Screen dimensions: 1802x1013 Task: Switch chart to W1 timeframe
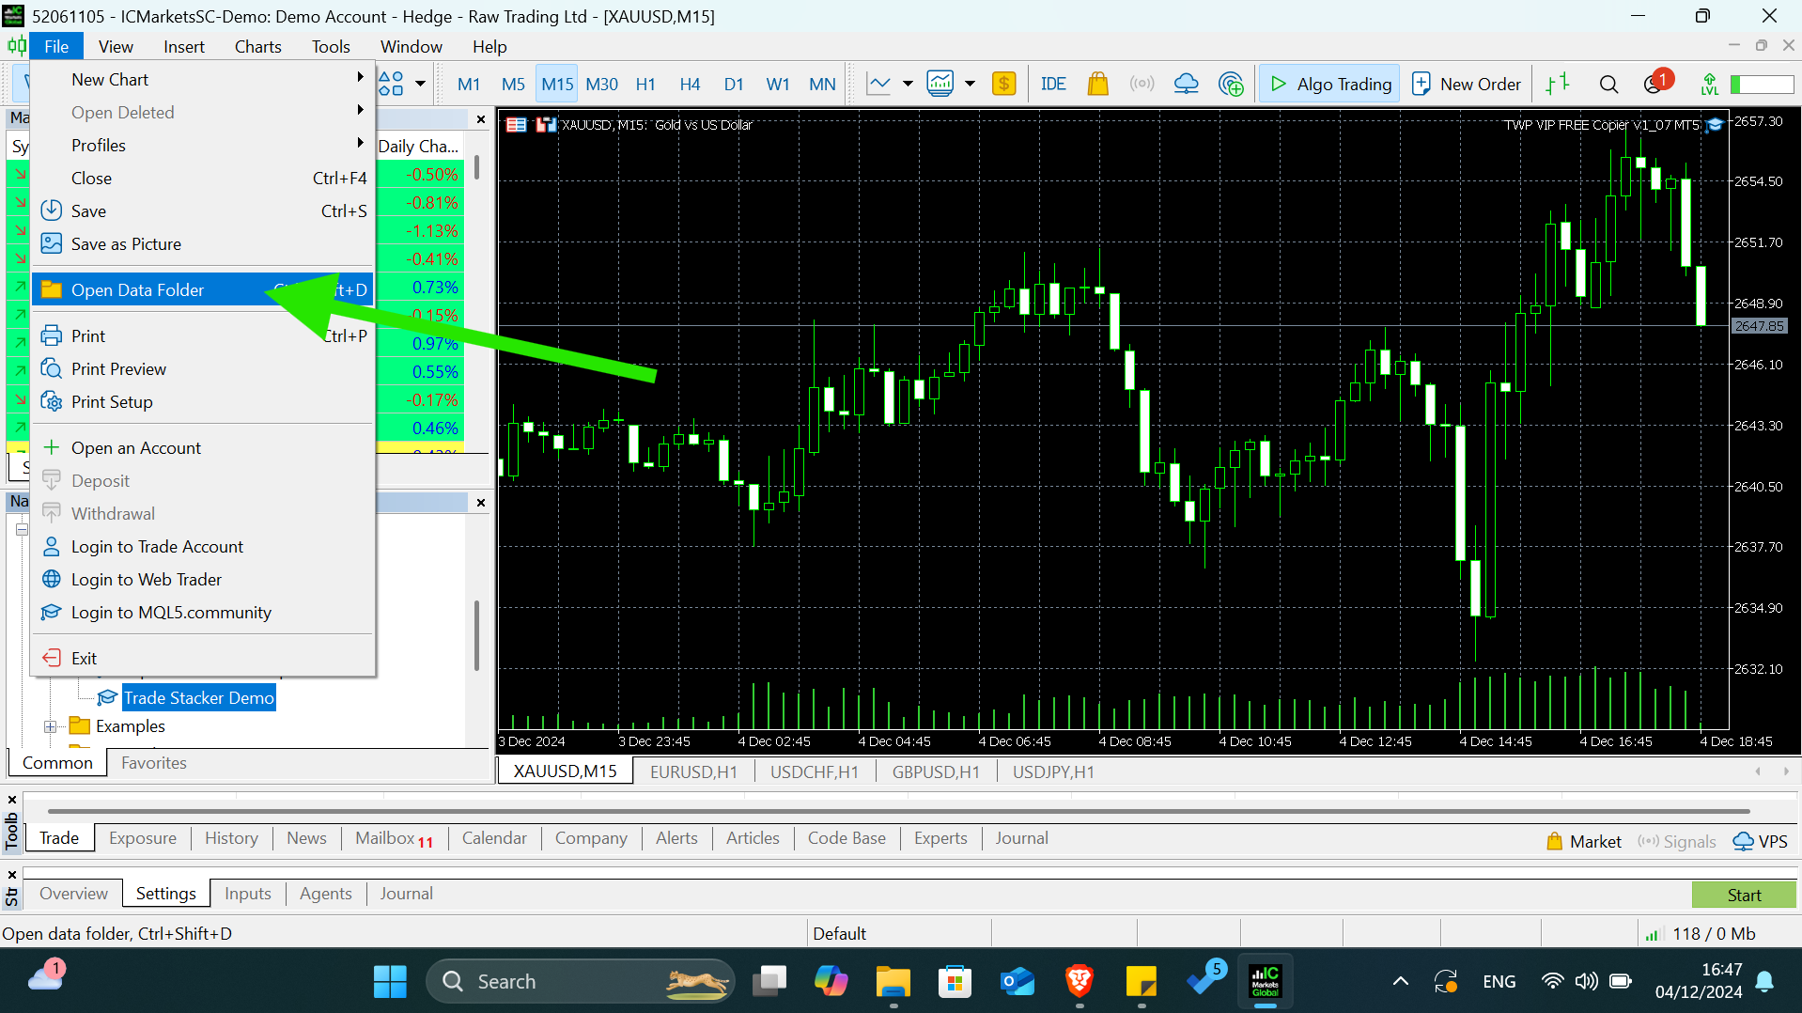pyautogui.click(x=778, y=84)
